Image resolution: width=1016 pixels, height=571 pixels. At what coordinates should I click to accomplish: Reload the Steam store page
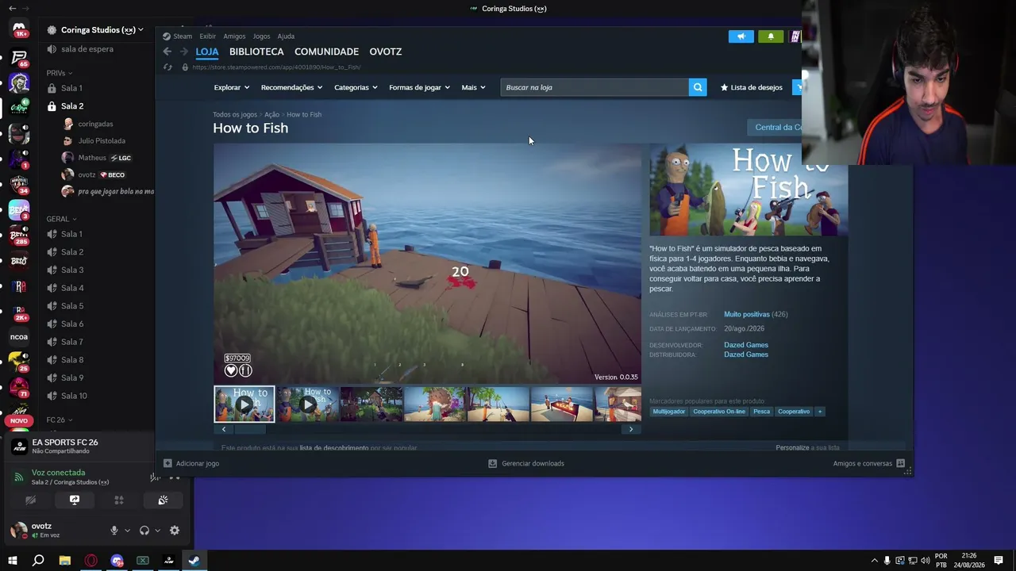(167, 67)
